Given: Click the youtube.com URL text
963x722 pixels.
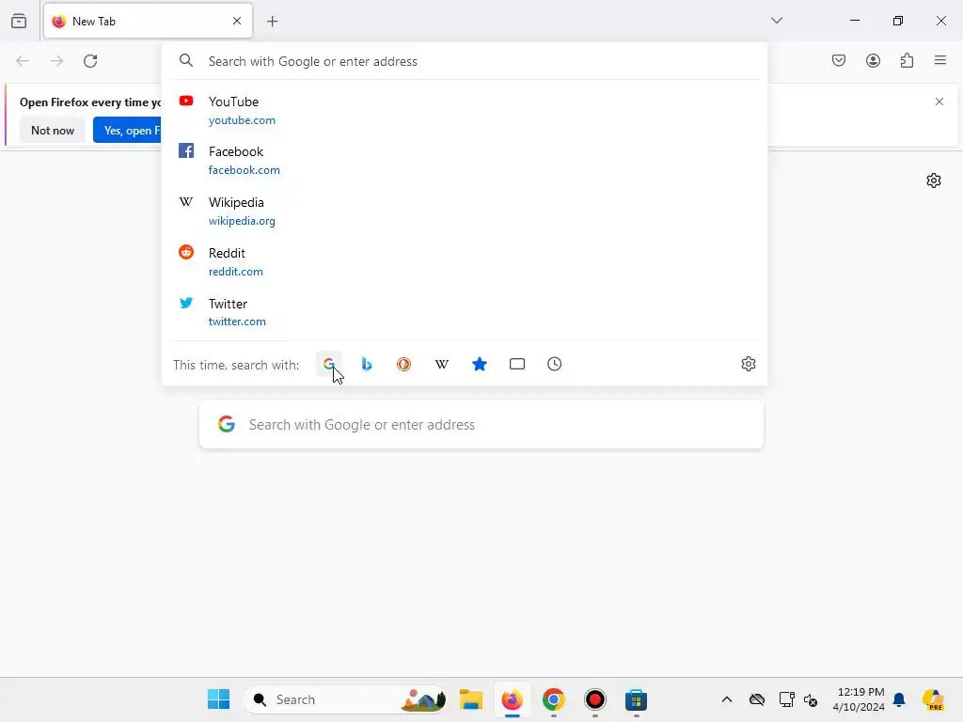Looking at the screenshot, I should tap(242, 120).
